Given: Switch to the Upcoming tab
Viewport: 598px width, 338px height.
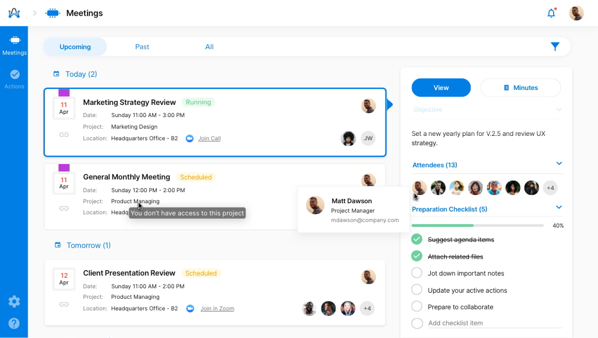Looking at the screenshot, I should click(75, 47).
